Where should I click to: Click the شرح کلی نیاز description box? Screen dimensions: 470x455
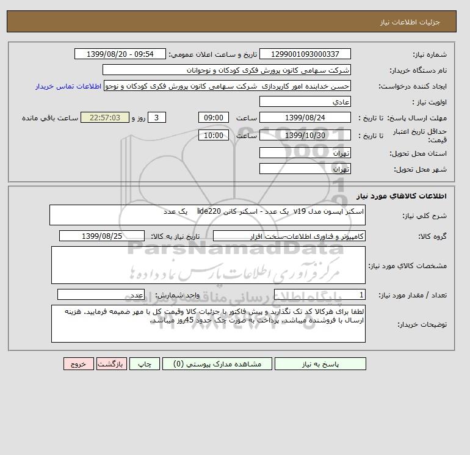coord(208,215)
